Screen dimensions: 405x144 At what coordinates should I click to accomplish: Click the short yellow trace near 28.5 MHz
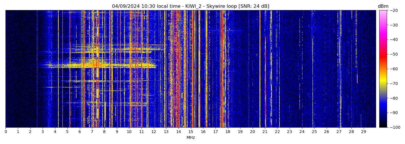point(357,79)
